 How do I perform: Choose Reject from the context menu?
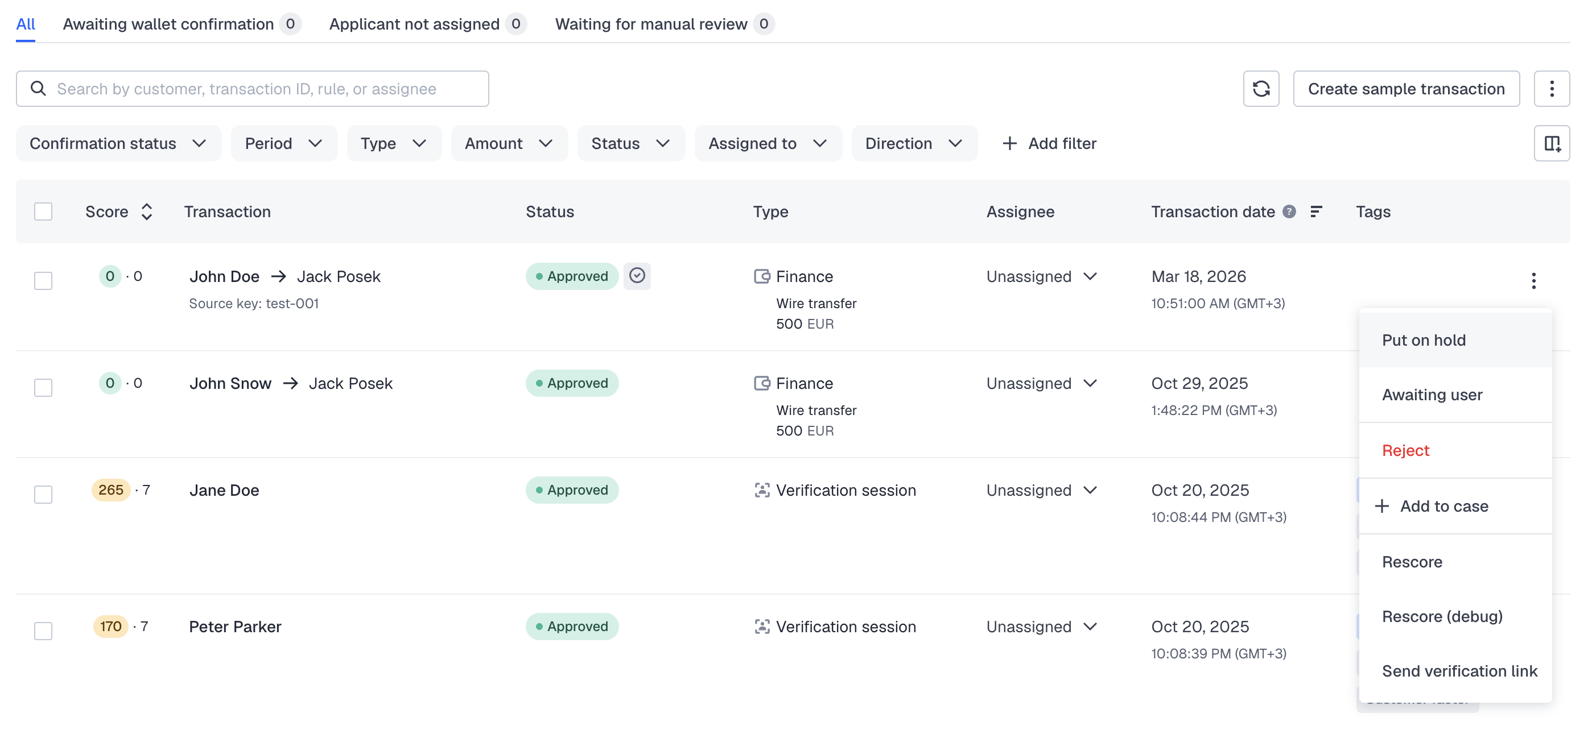coord(1405,450)
